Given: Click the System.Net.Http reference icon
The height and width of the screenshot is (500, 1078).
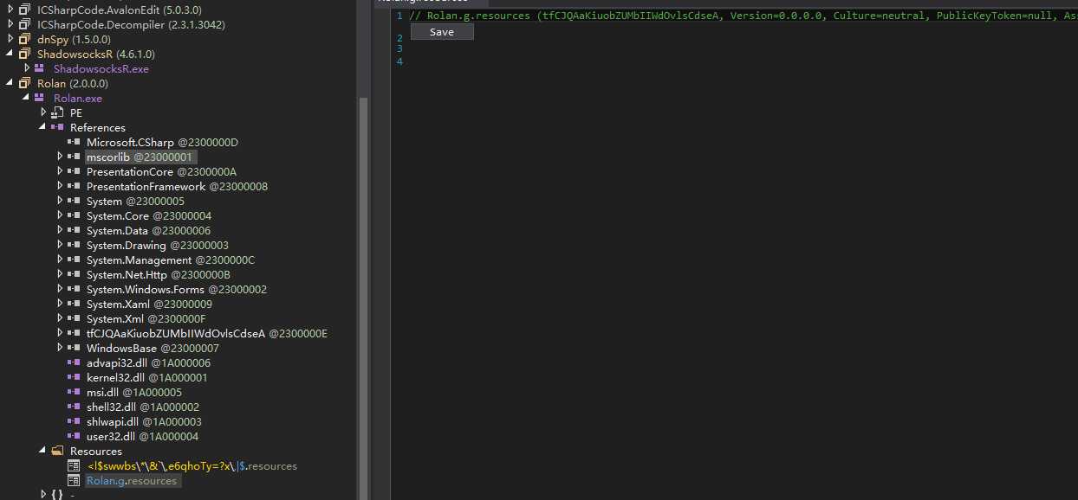Looking at the screenshot, I should [74, 274].
